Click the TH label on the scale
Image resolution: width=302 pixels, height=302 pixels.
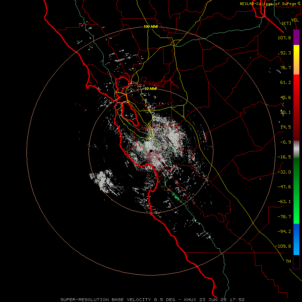pos(288,261)
